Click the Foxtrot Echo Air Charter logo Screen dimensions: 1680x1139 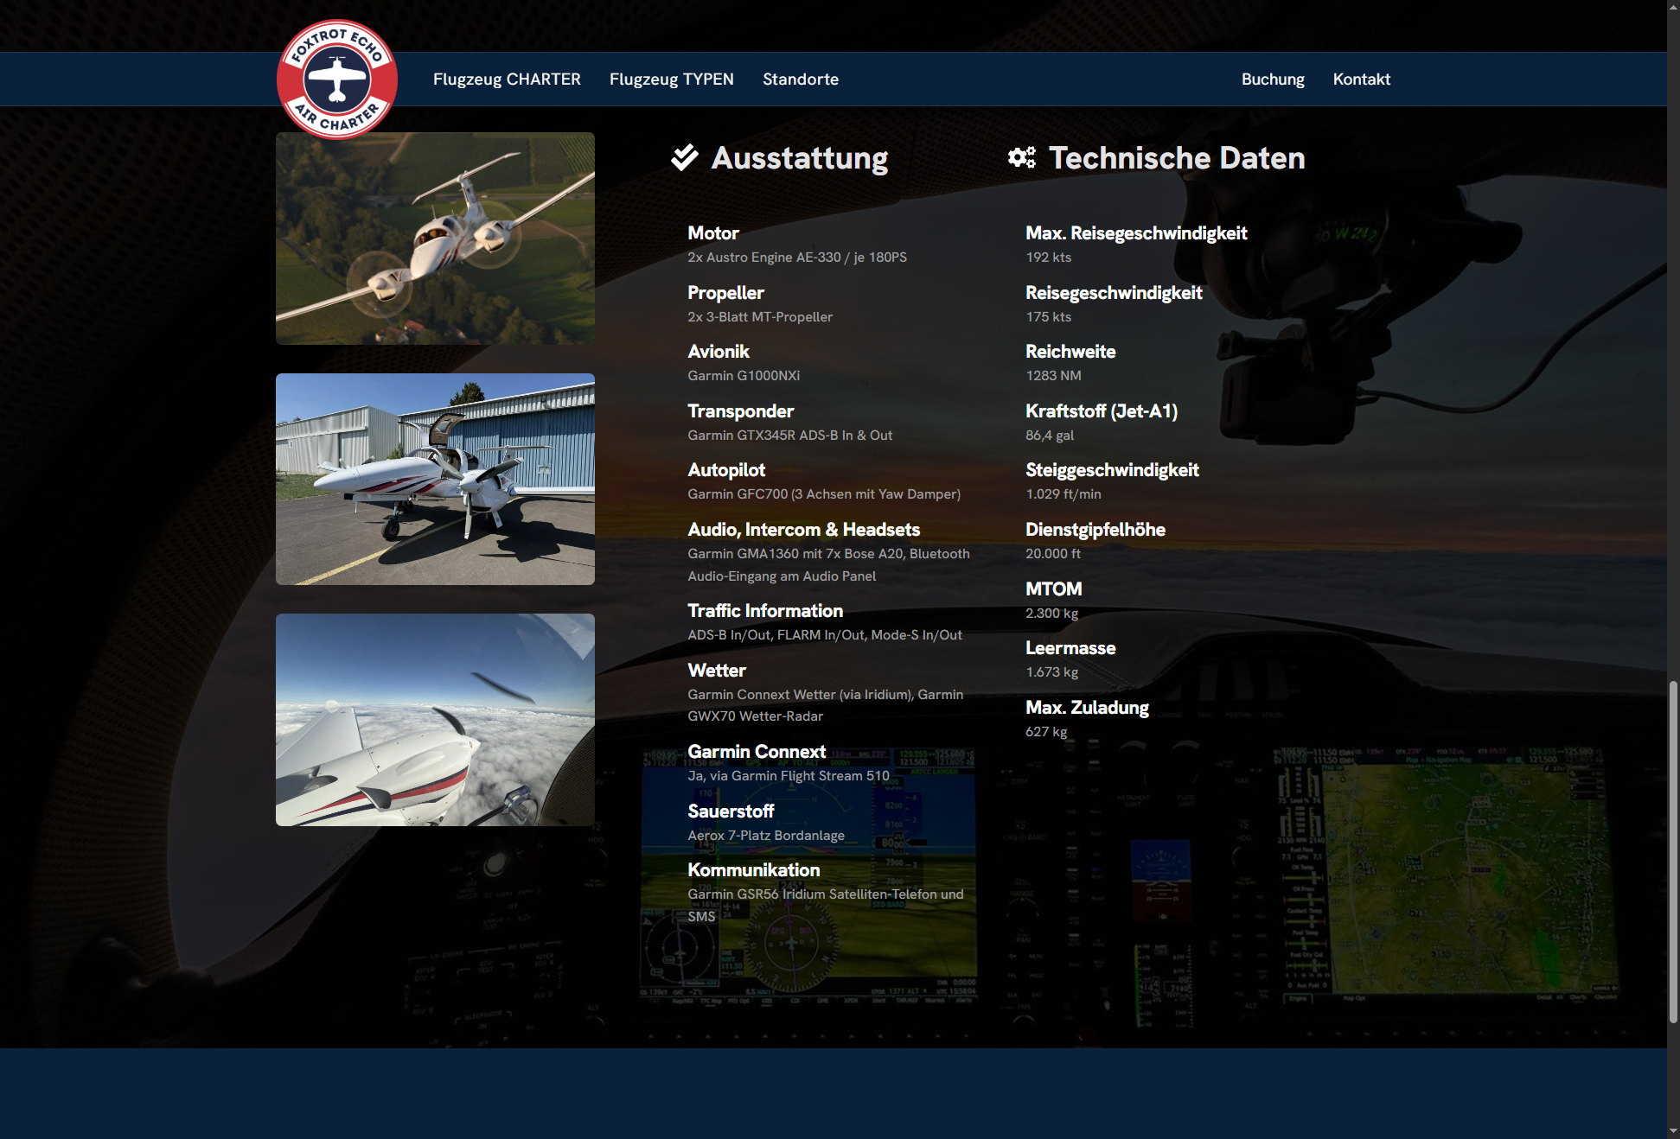337,80
